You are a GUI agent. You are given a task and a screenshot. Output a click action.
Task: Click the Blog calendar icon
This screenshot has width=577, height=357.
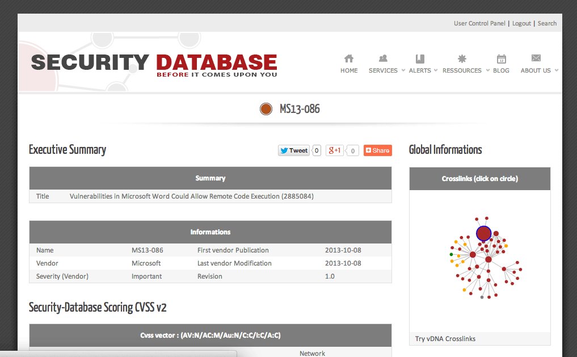(x=501, y=58)
